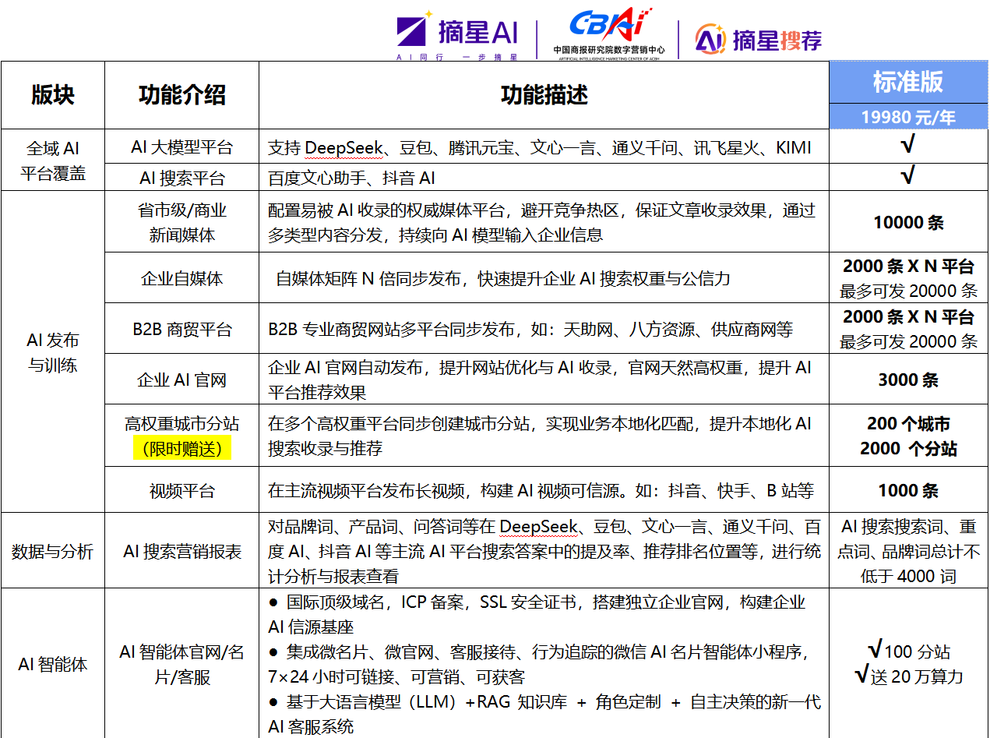Viewport: 990px width, 738px height.
Task: Click the 国际顶级域名，ICP备案 bullet
Action: pyautogui.click(x=537, y=614)
